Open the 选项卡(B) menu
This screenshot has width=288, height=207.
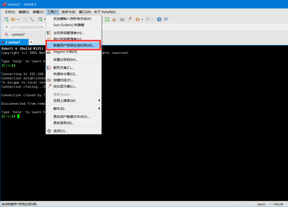point(68,12)
